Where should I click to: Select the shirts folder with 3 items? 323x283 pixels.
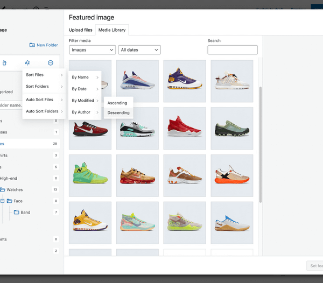(29, 155)
